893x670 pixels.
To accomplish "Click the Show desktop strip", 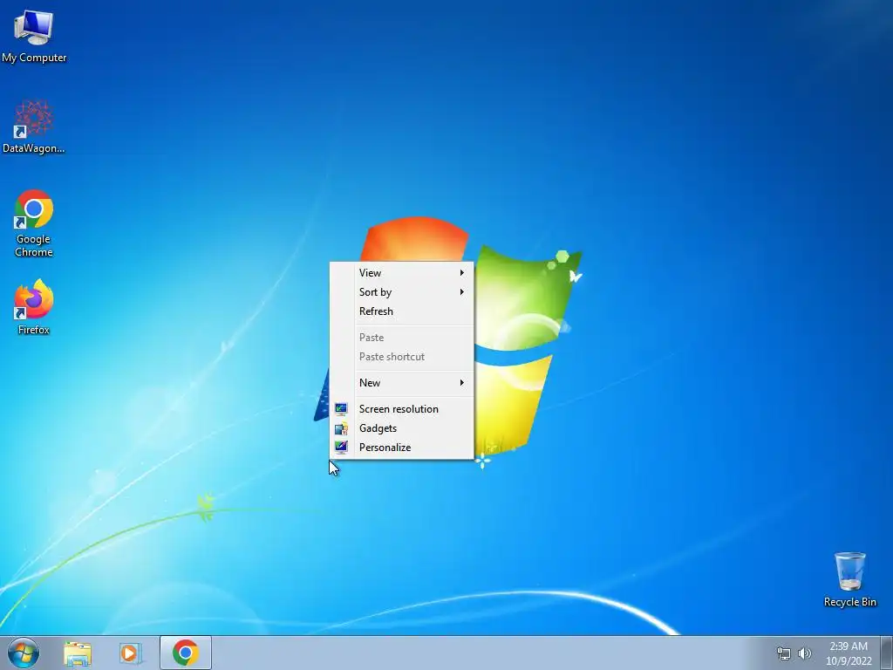I will 887,653.
